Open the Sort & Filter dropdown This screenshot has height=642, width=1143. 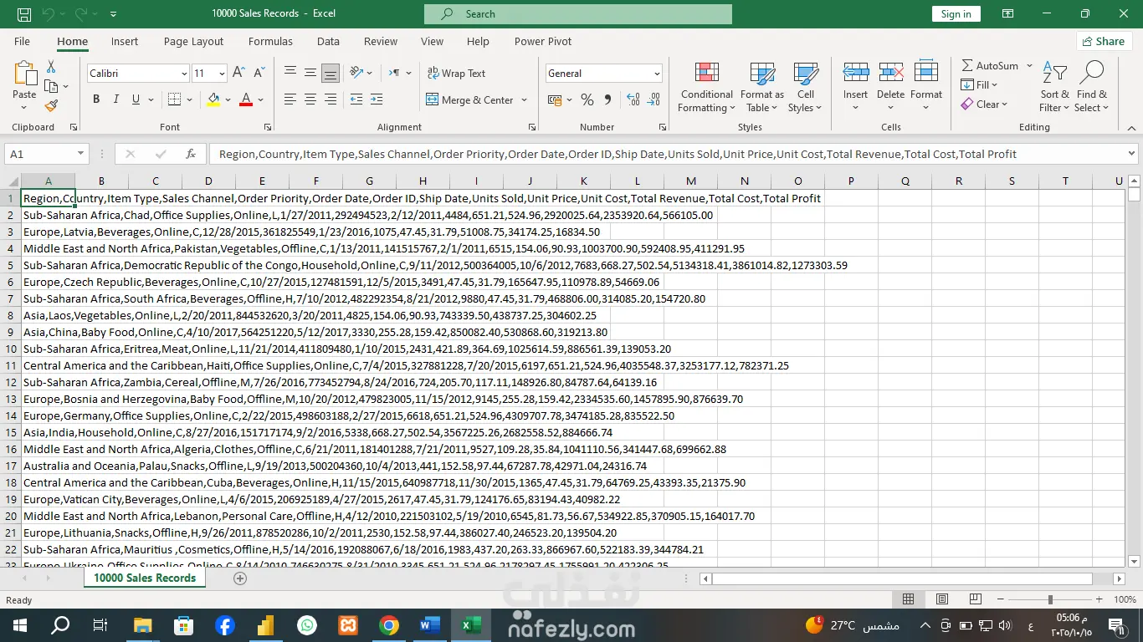coord(1055,87)
